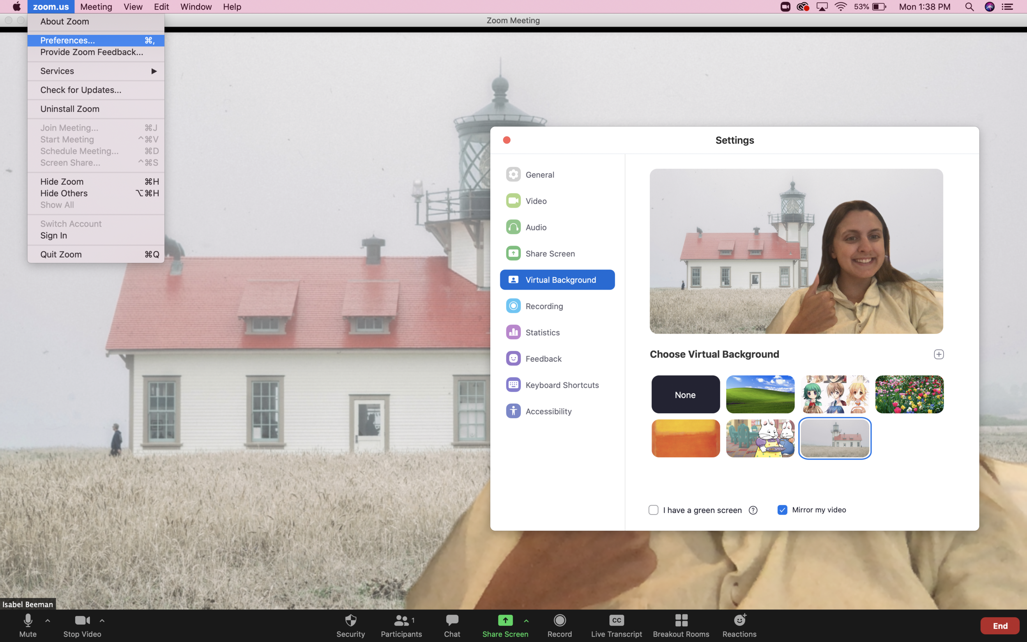The image size is (1027, 642).
Task: Click the Security shield icon
Action: pos(351,620)
